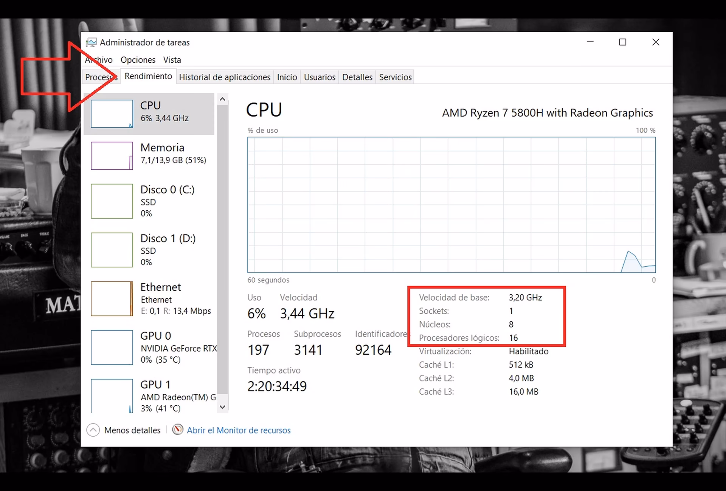Switch to the Procesos tab
This screenshot has height=491, width=726.
[x=101, y=77]
